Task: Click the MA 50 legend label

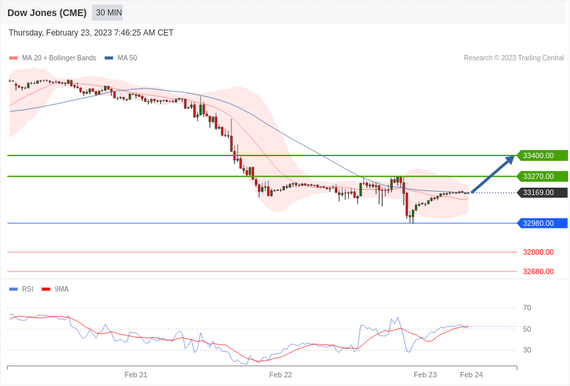Action: [127, 58]
